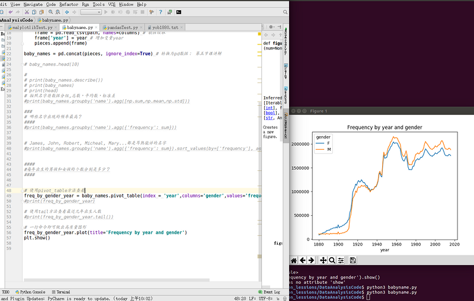Click LF line separator in status bar
Viewport: 474px width, 301px height.
point(252,299)
